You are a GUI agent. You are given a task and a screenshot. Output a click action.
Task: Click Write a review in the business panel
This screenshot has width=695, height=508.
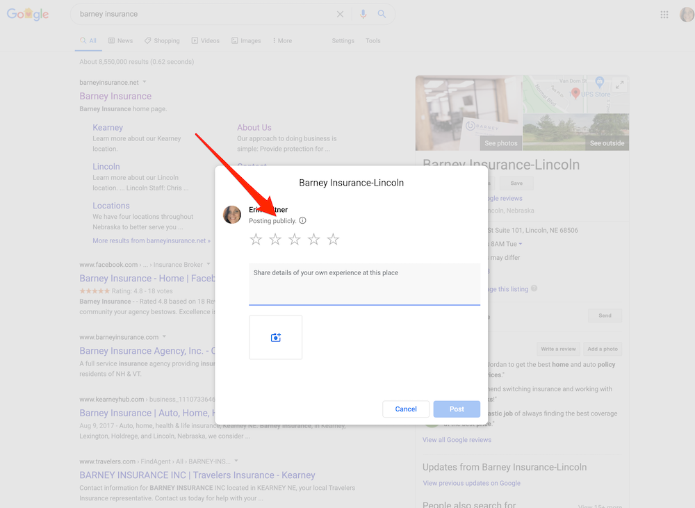558,349
